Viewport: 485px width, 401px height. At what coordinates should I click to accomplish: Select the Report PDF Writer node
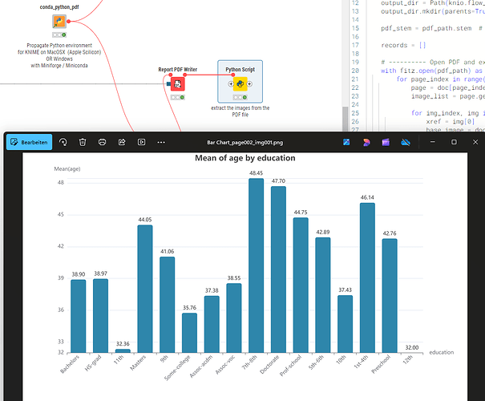tap(178, 84)
